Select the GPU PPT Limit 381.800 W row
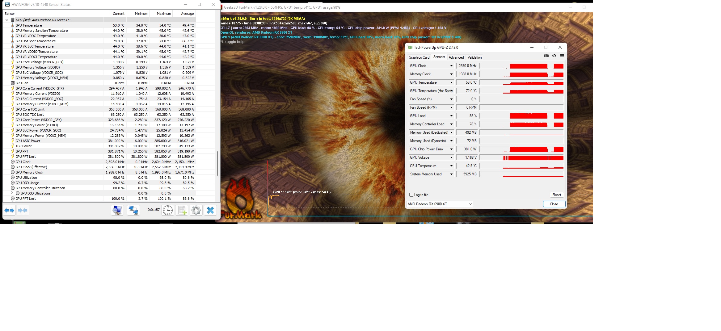This screenshot has width=721, height=331. pyautogui.click(x=99, y=157)
